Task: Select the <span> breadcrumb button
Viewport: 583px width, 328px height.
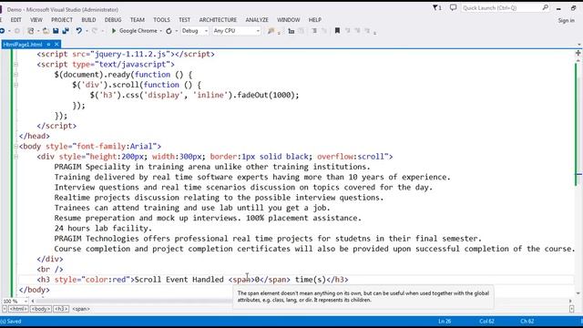Action: click(x=81, y=309)
